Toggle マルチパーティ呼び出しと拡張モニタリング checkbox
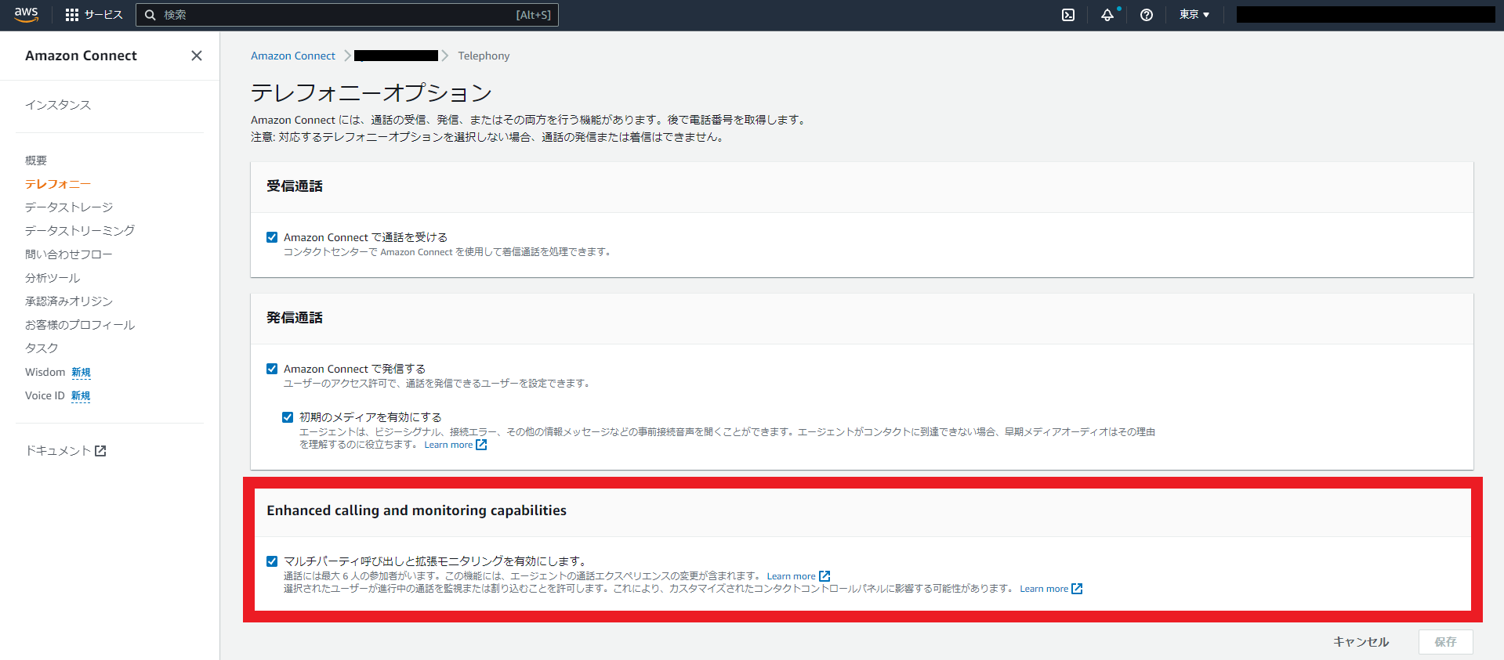Image resolution: width=1504 pixels, height=660 pixels. [x=272, y=561]
